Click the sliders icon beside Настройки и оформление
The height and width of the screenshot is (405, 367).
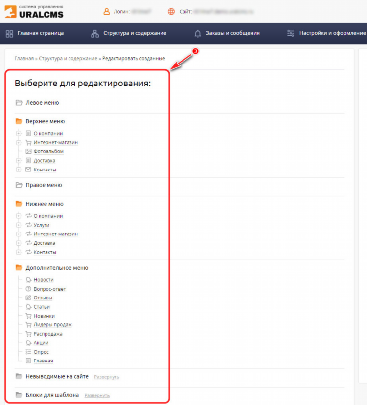coord(291,33)
